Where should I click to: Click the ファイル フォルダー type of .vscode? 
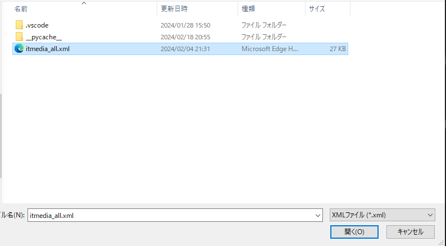(x=263, y=25)
